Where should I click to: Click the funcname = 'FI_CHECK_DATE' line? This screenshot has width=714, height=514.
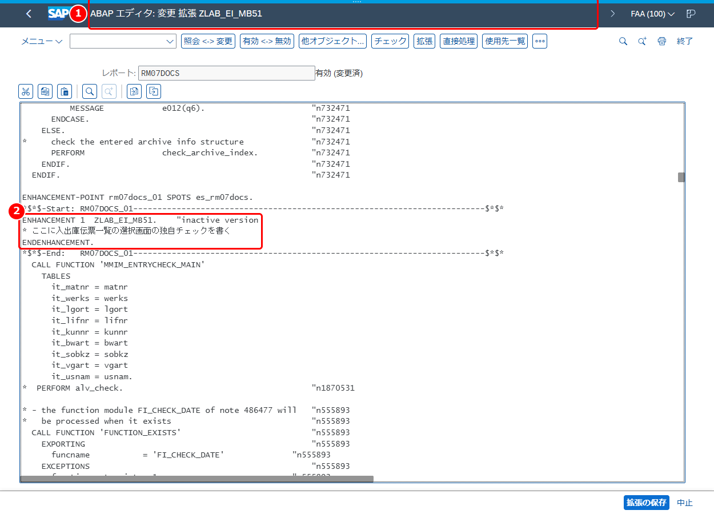pos(191,455)
